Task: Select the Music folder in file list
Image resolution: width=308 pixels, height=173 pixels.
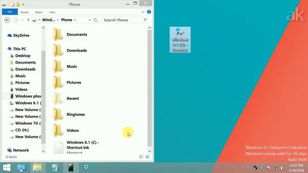Action: click(x=65, y=66)
